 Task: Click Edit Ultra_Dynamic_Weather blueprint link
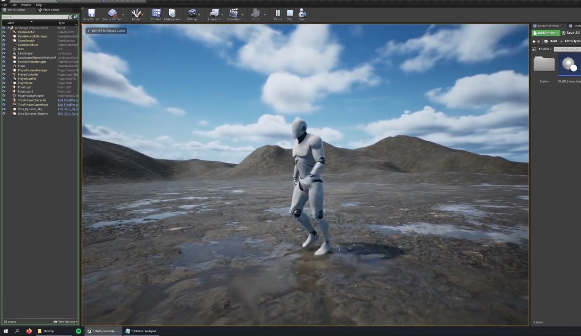click(x=68, y=114)
